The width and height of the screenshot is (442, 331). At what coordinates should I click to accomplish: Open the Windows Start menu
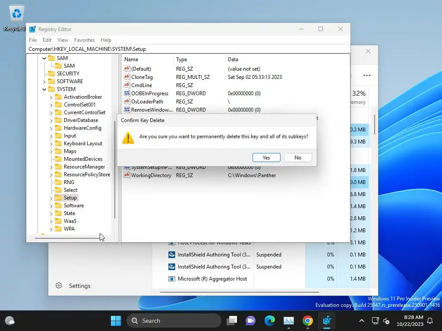pos(116,321)
